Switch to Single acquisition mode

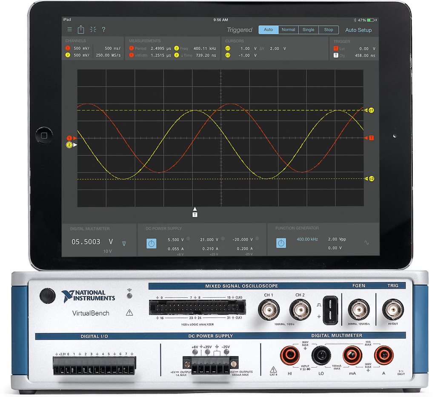pos(308,30)
